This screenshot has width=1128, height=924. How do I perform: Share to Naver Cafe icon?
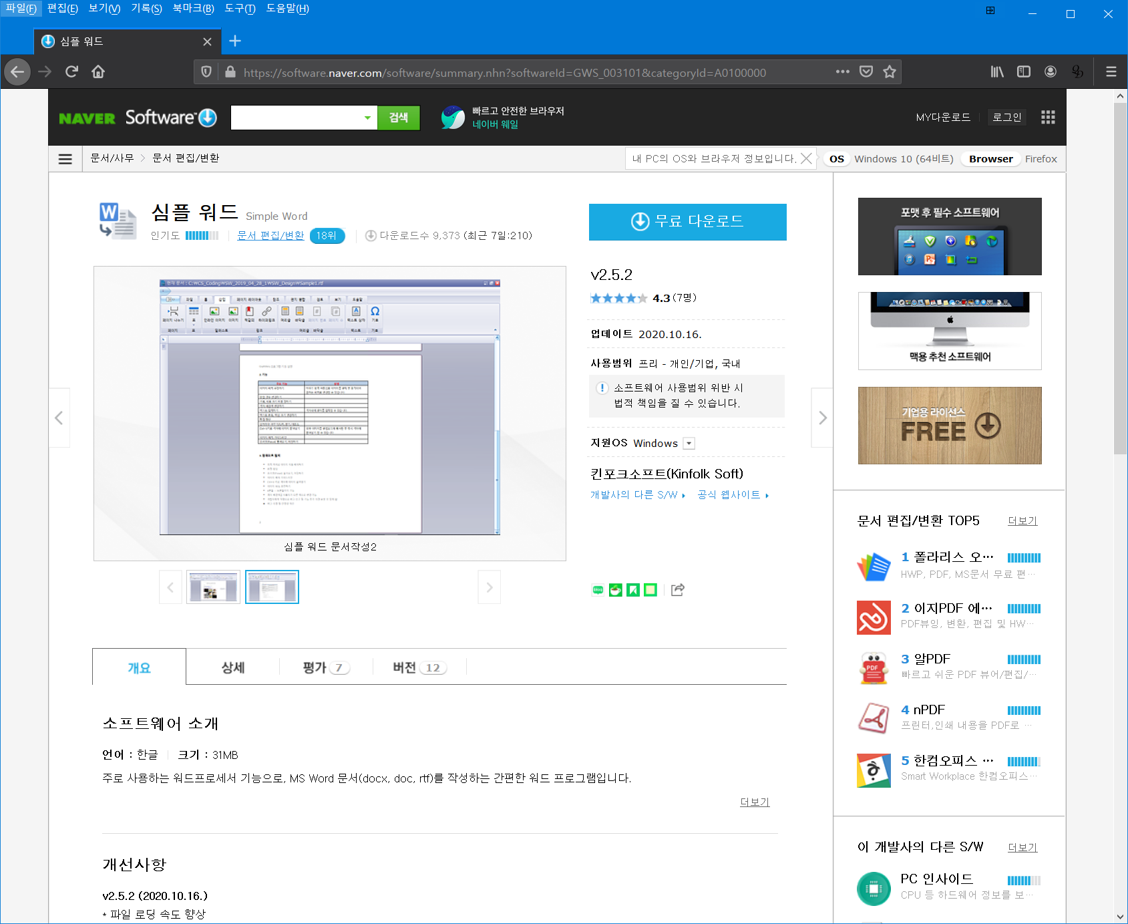[x=616, y=590]
